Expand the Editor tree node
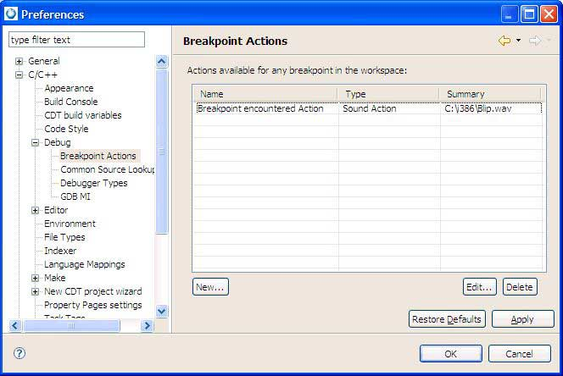The height and width of the screenshot is (376, 563). tap(36, 210)
